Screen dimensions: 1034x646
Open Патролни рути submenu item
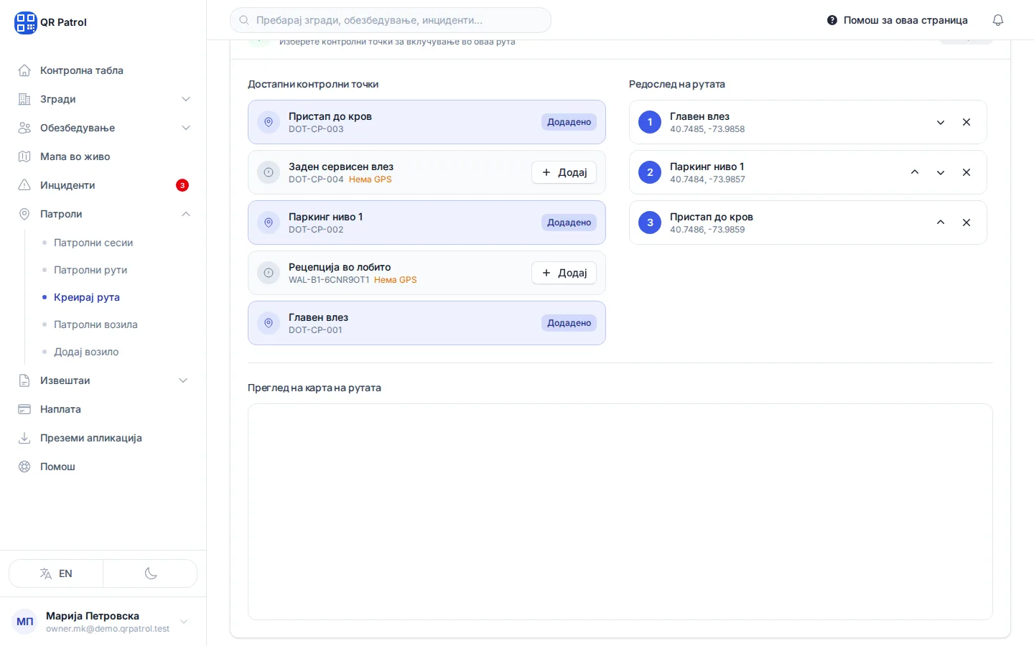tap(90, 270)
